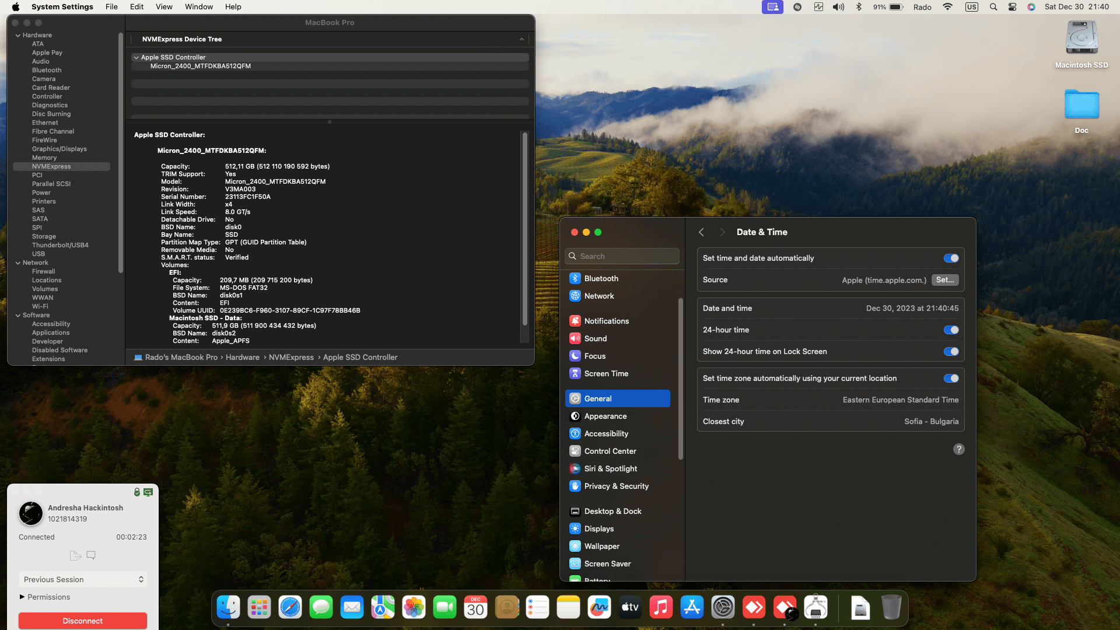This screenshot has width=1120, height=630.
Task: Open Siri & Spotlight settings
Action: click(x=610, y=469)
